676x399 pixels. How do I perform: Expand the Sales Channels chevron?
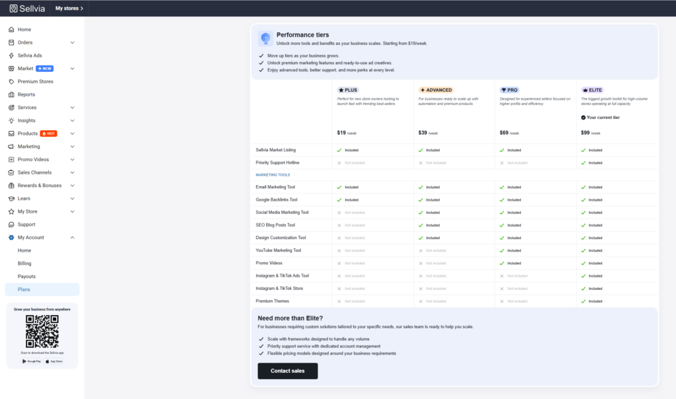click(x=73, y=172)
